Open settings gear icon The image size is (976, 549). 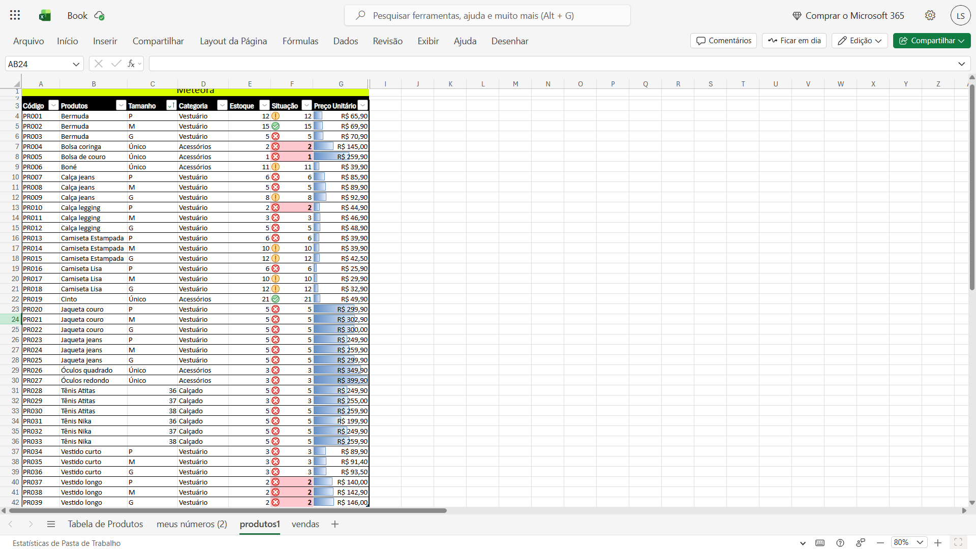(930, 15)
